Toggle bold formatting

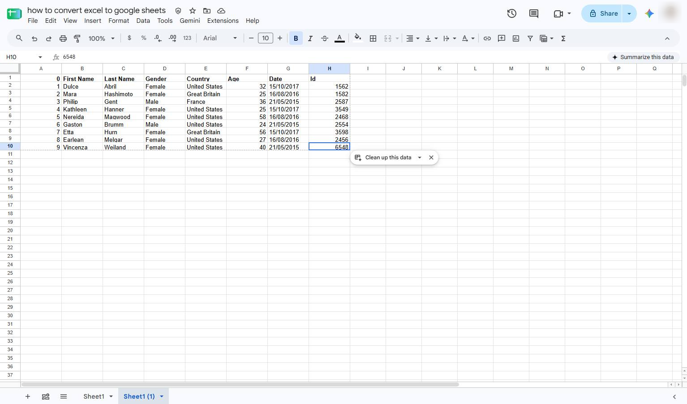coord(296,38)
